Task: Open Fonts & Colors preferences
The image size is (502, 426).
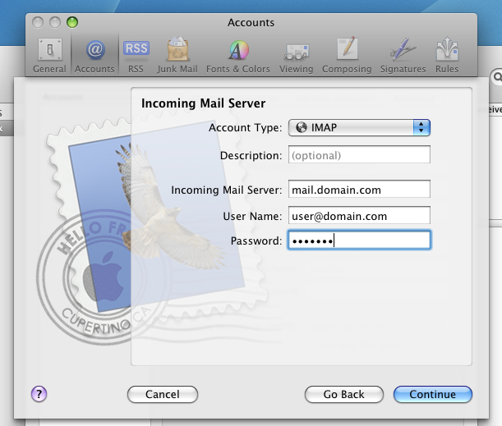Action: 238,55
